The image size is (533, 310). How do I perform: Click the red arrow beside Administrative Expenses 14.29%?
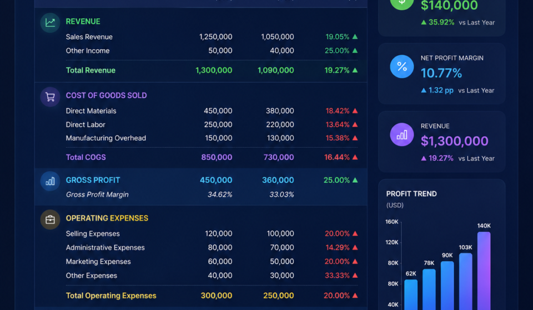pyautogui.click(x=355, y=247)
